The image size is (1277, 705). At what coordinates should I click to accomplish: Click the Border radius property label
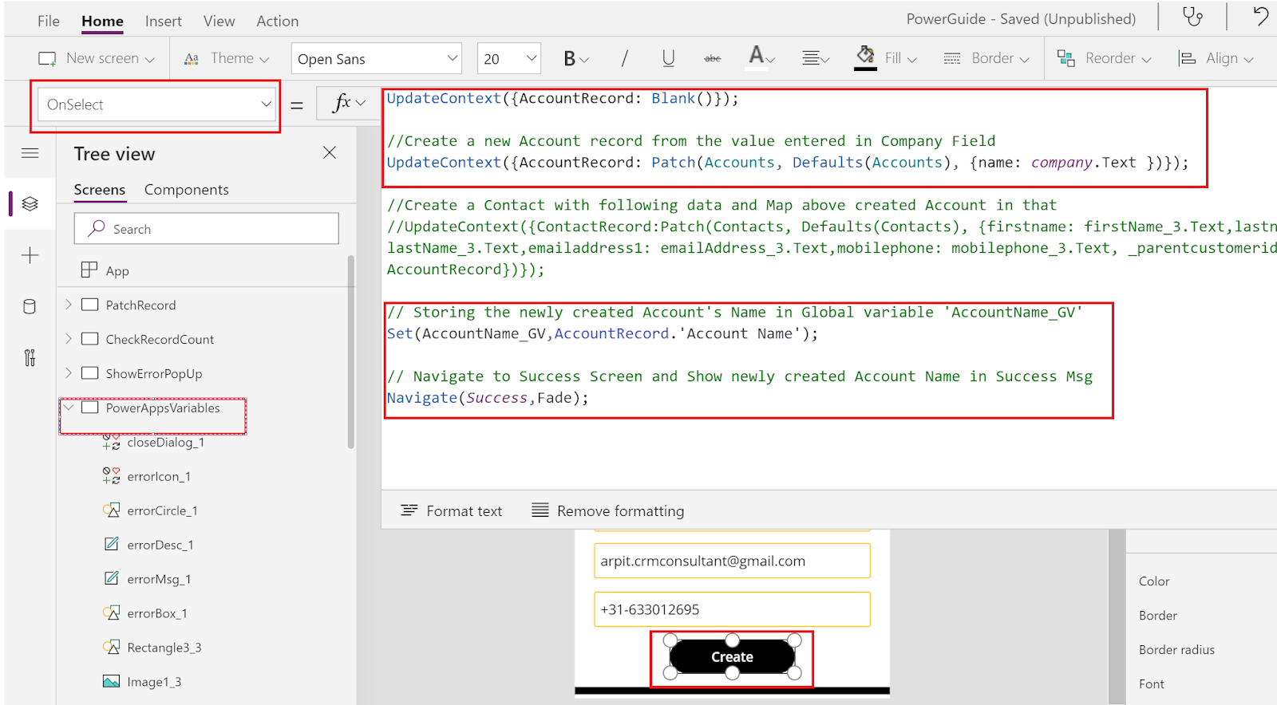[1176, 650]
